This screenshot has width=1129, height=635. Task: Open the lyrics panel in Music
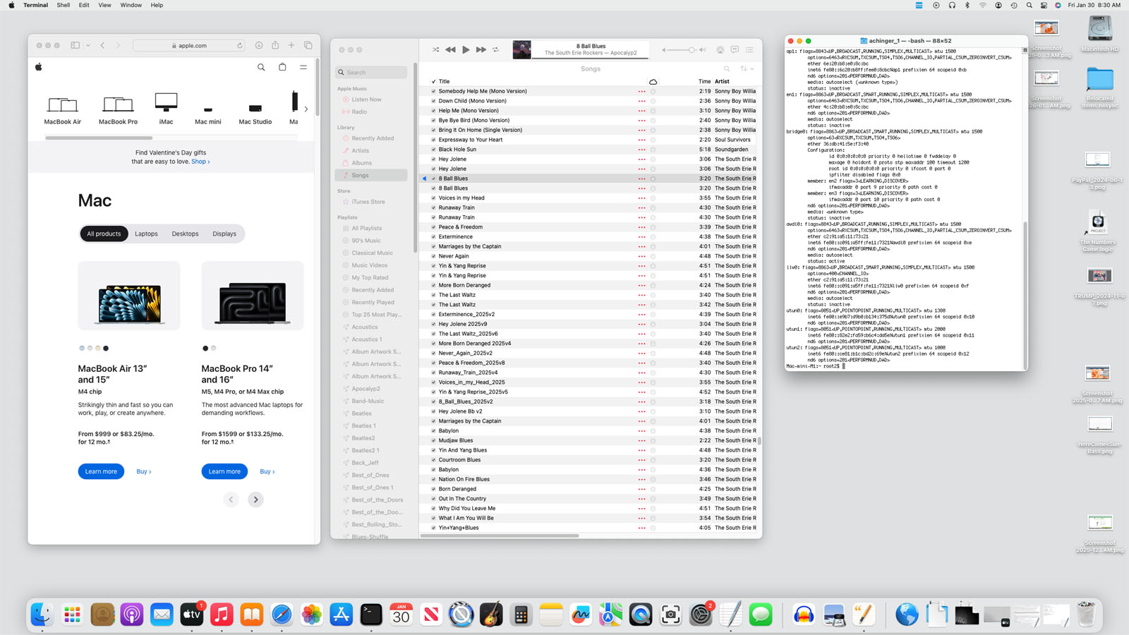[735, 49]
